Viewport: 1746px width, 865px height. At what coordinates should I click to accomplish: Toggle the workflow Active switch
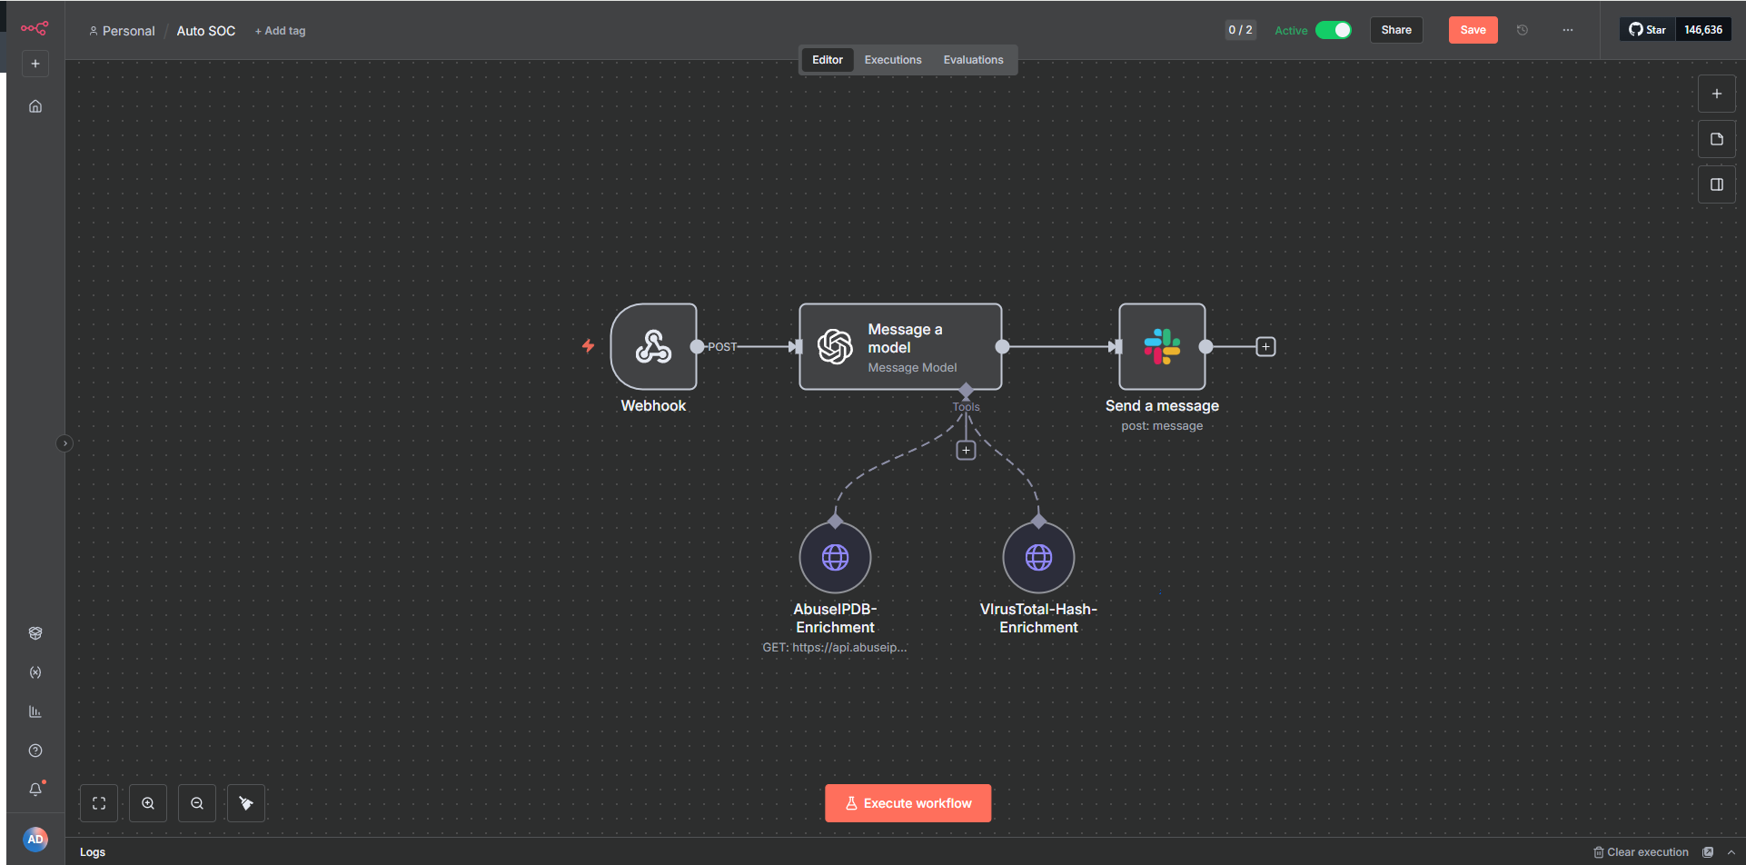tap(1333, 29)
